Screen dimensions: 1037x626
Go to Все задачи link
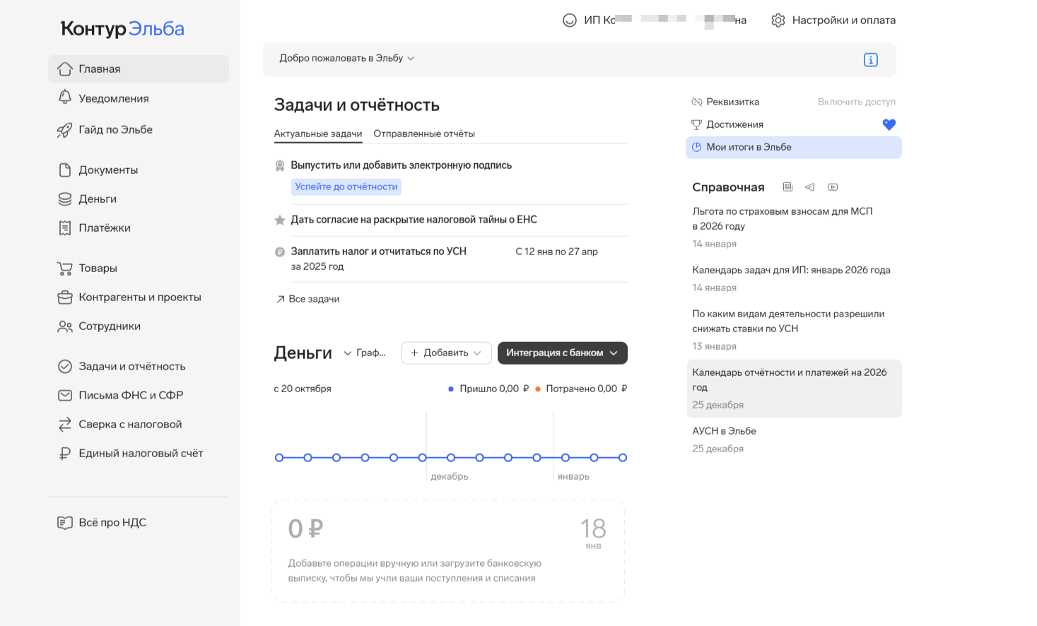tap(314, 299)
